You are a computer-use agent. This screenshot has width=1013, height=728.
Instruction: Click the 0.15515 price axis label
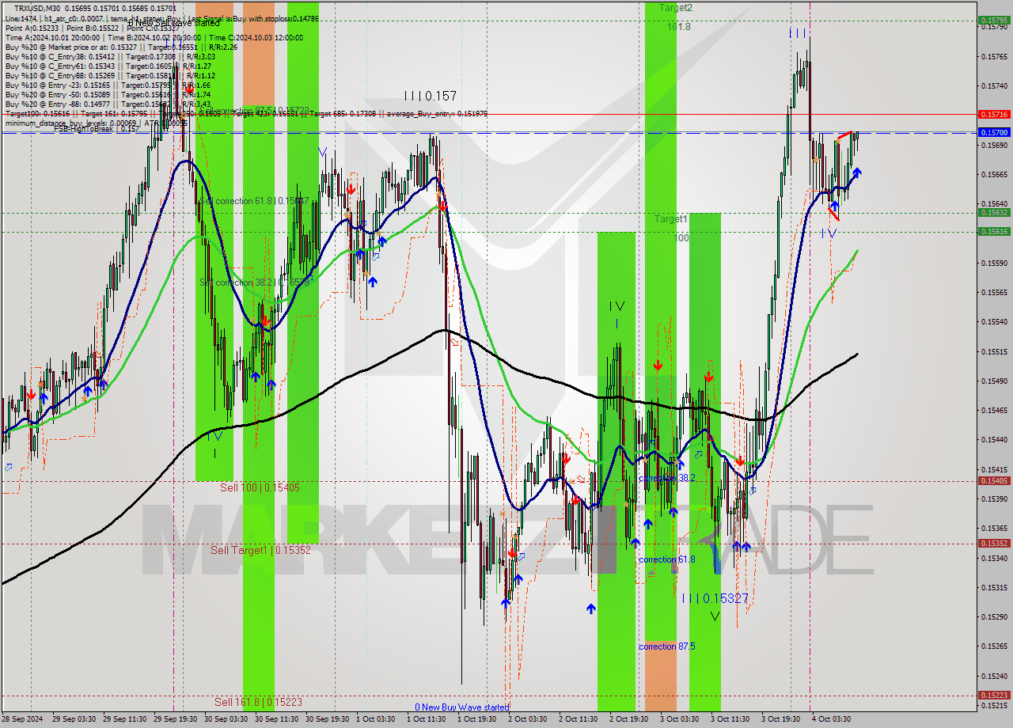(994, 351)
